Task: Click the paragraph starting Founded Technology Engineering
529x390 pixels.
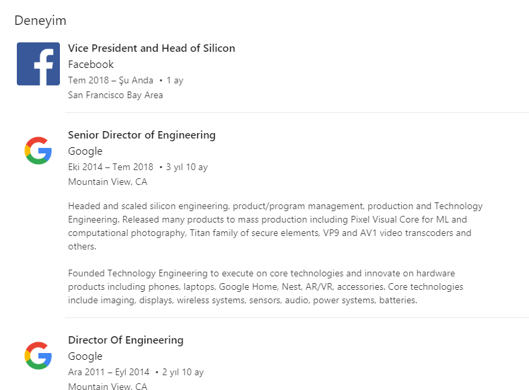Action: pos(266,286)
